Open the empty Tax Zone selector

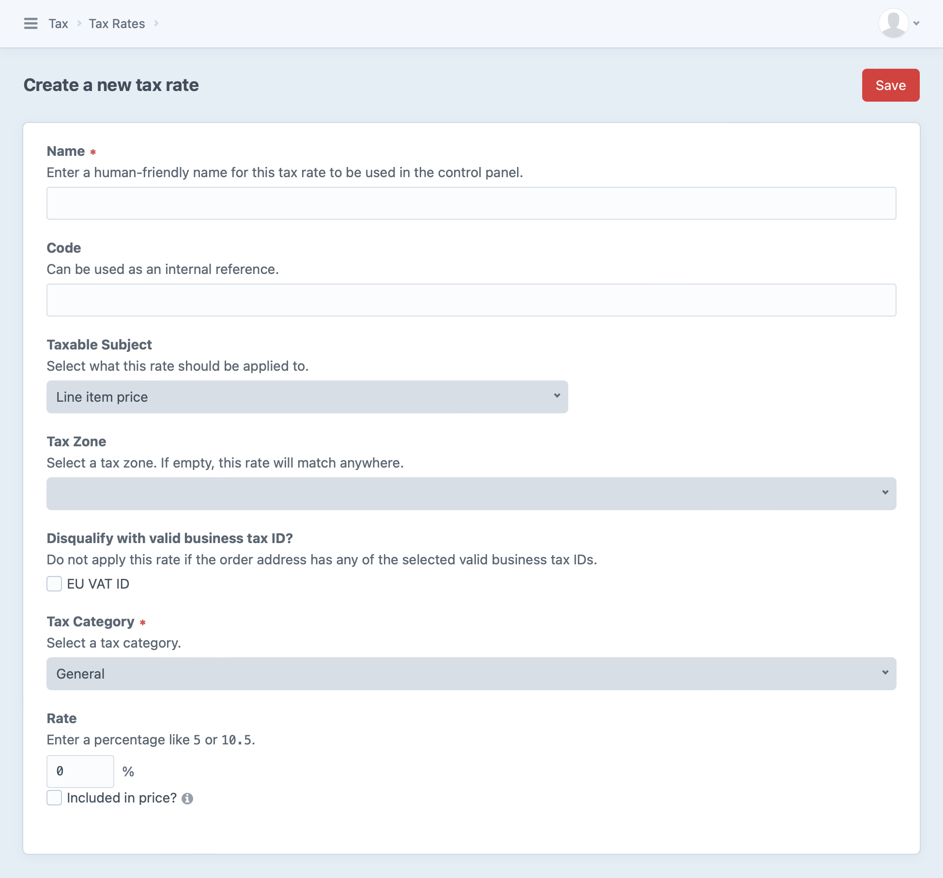[x=471, y=493]
